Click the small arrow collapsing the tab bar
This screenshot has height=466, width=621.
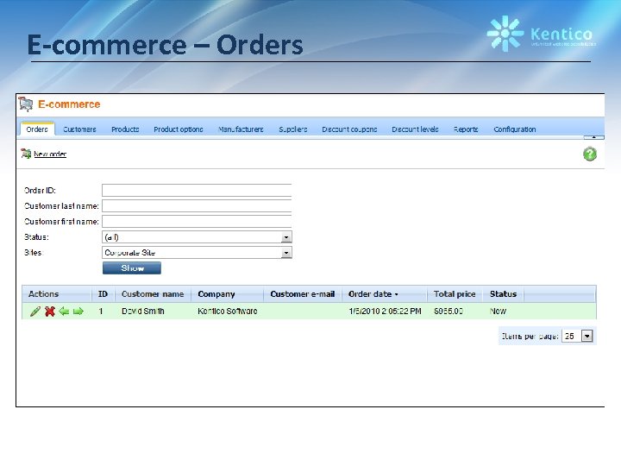[x=593, y=137]
